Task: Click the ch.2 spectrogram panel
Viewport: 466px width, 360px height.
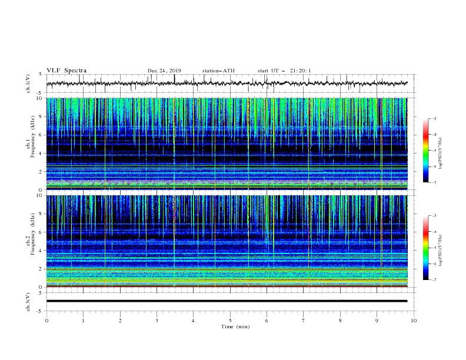Action: coord(227,241)
